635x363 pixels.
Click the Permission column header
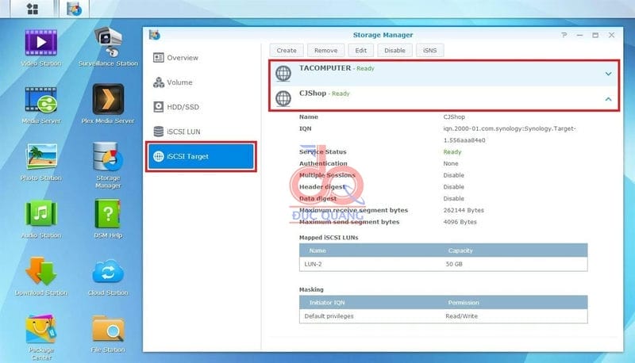(x=464, y=302)
